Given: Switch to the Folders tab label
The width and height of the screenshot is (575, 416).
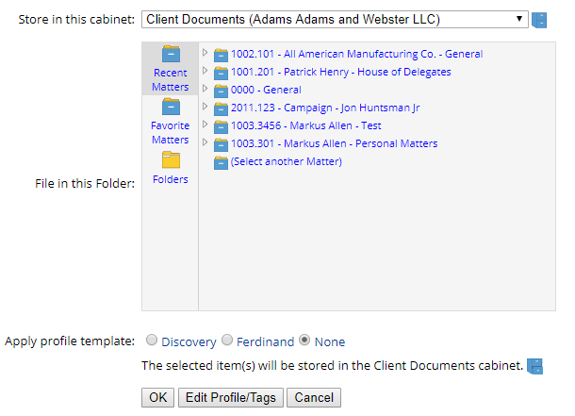Looking at the screenshot, I should click(x=171, y=179).
